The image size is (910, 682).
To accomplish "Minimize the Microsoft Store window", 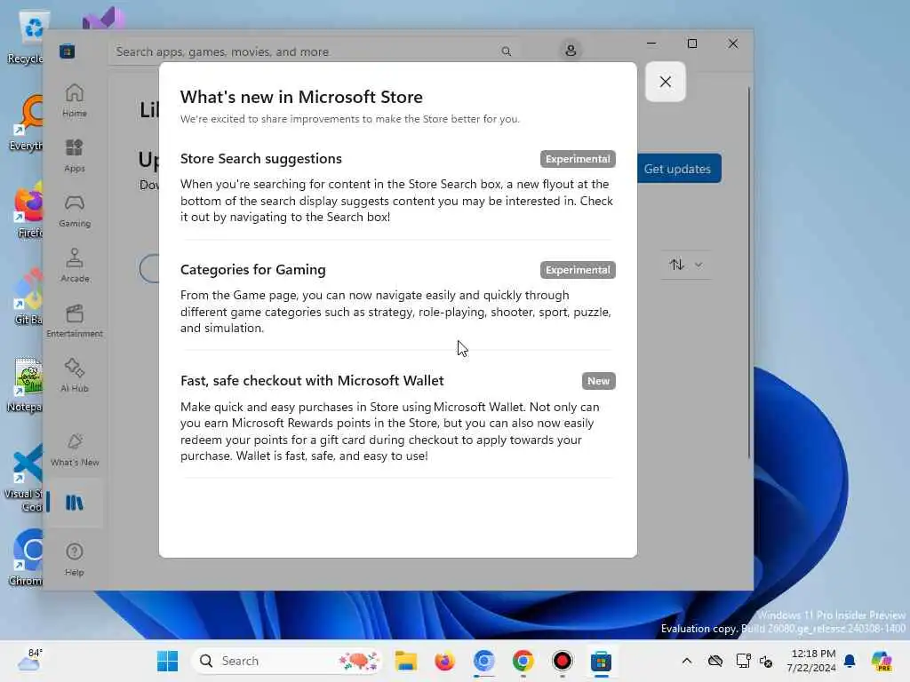I will click(651, 44).
